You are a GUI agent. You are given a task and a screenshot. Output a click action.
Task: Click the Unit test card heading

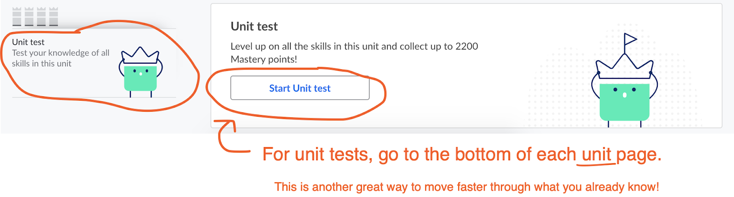pos(254,27)
